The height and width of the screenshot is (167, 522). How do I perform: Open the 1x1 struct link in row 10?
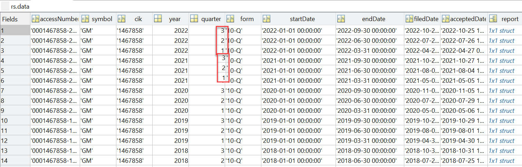pos(501,120)
